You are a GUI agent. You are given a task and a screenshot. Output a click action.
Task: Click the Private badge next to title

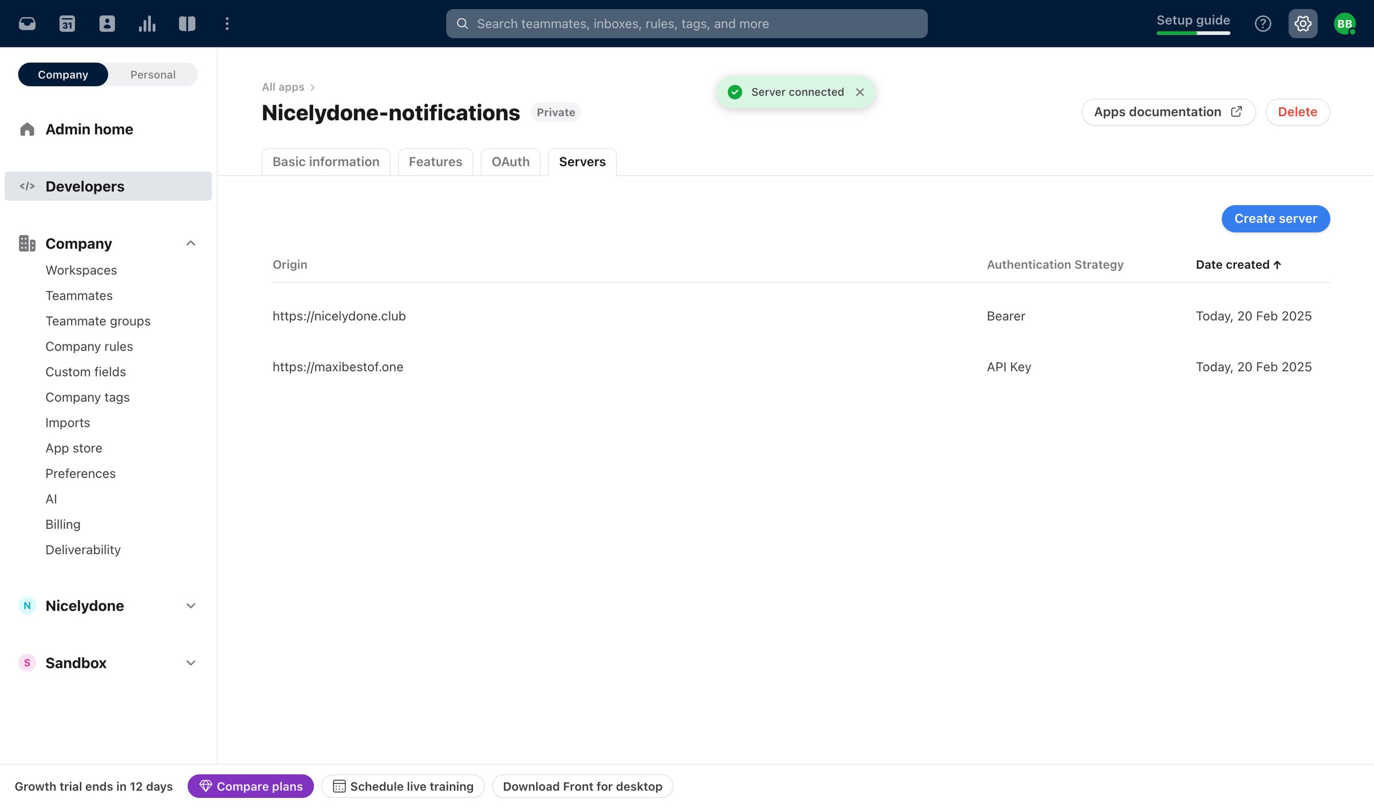(x=556, y=113)
